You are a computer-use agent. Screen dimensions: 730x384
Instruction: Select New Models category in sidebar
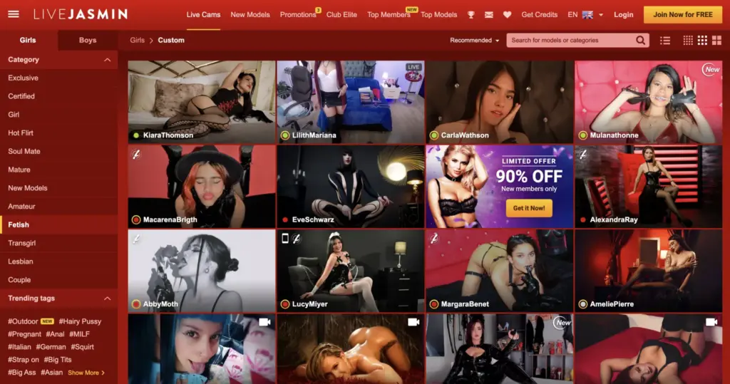[x=58, y=188]
